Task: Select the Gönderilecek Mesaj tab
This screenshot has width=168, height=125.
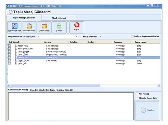Action: (18, 90)
